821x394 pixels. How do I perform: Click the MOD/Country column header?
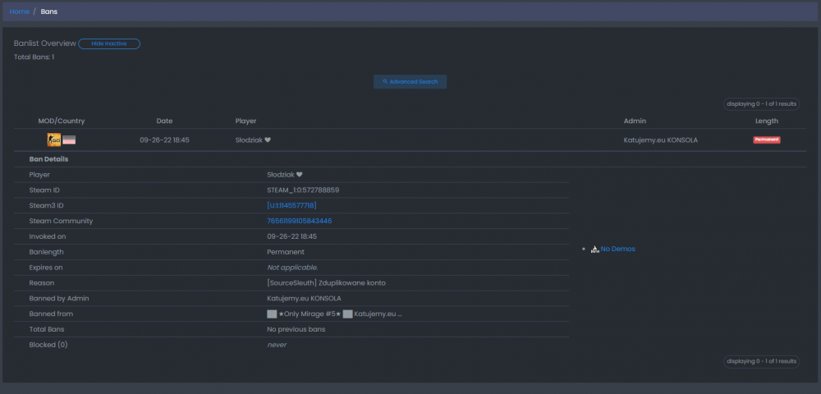pyautogui.click(x=62, y=121)
